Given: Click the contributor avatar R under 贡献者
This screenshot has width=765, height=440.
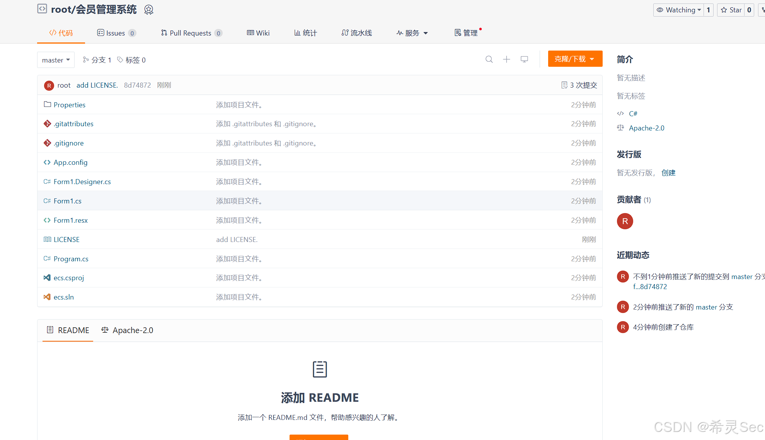Looking at the screenshot, I should click(625, 221).
